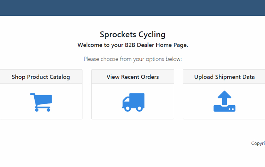Click the blue delivery truck icon
Screen dimensions: 265x167
[133, 102]
